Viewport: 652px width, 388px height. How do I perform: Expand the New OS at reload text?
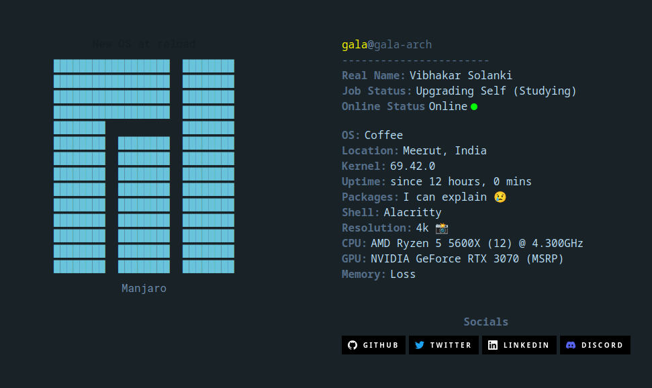144,44
